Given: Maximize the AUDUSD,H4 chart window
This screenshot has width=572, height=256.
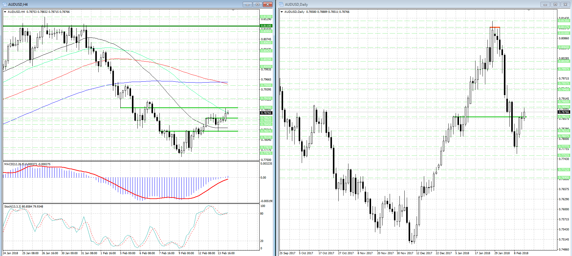Looking at the screenshot, I should (257, 4).
